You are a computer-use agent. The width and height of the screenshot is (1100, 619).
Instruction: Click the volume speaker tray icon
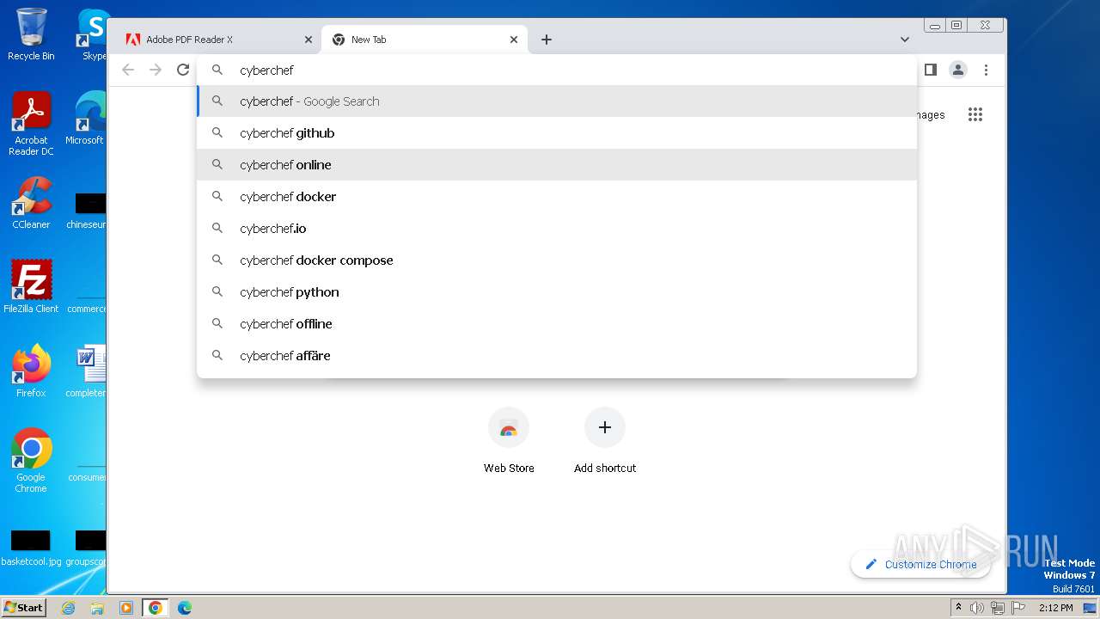pos(977,608)
